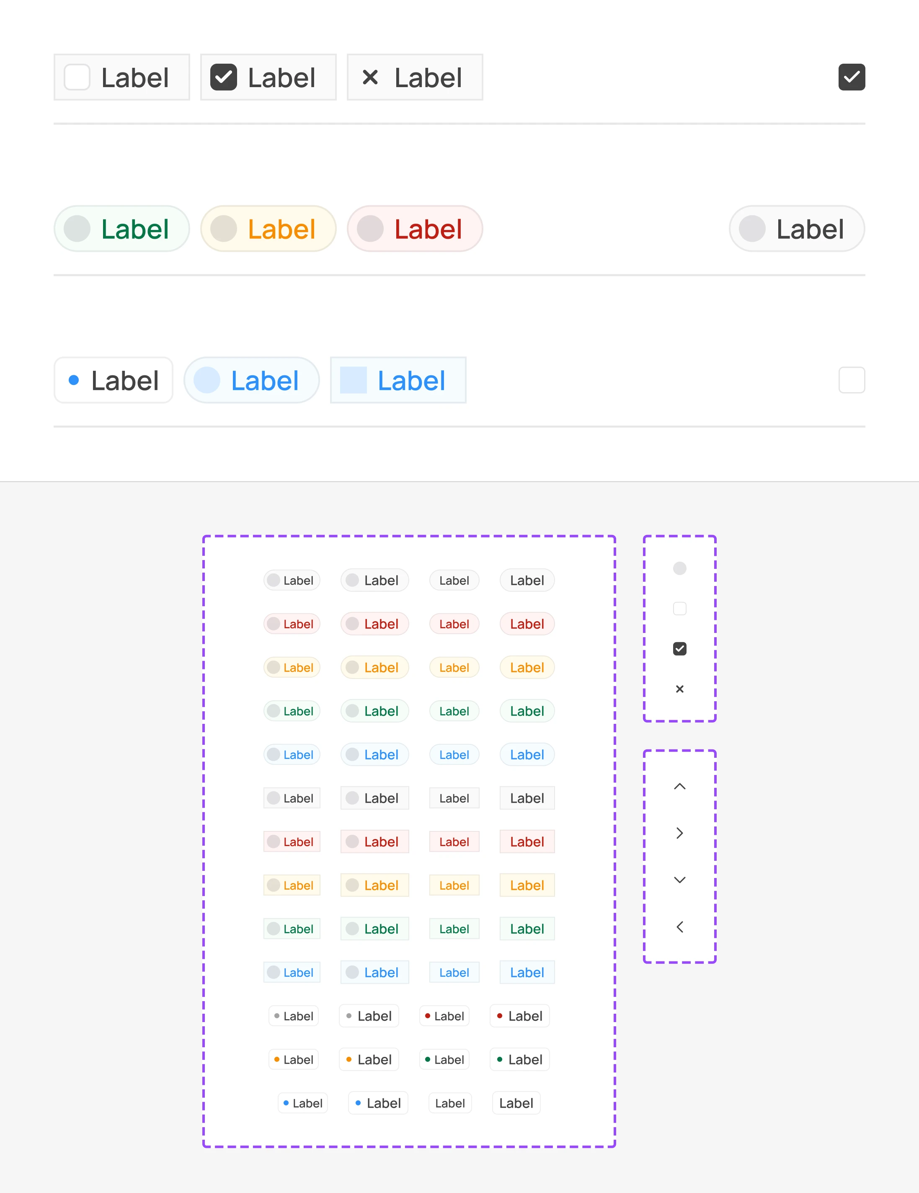The image size is (919, 1193).
Task: Click the X icon inside the third Label chip
Action: [x=369, y=77]
